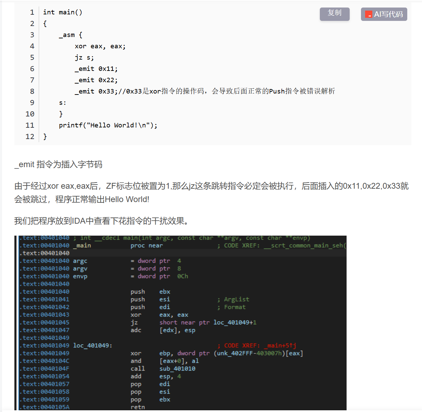Click the loc_401049 label in IDA image
This screenshot has height=412, width=422.
(x=92, y=346)
